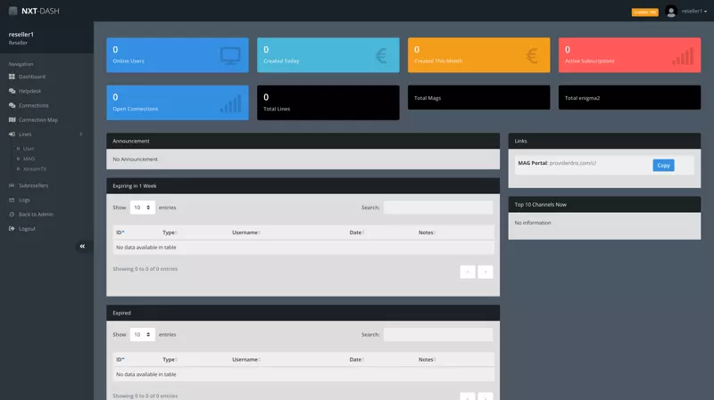The width and height of the screenshot is (714, 400).
Task: Sort Expiring in 1 Week table by Username
Action: (x=245, y=233)
